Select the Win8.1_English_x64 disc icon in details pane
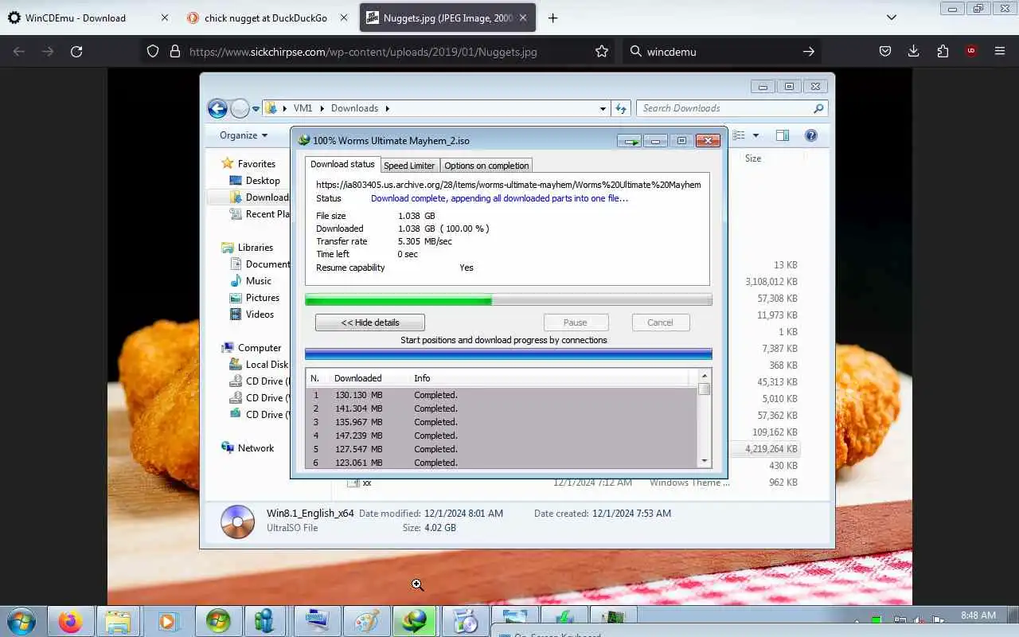 [x=237, y=521]
